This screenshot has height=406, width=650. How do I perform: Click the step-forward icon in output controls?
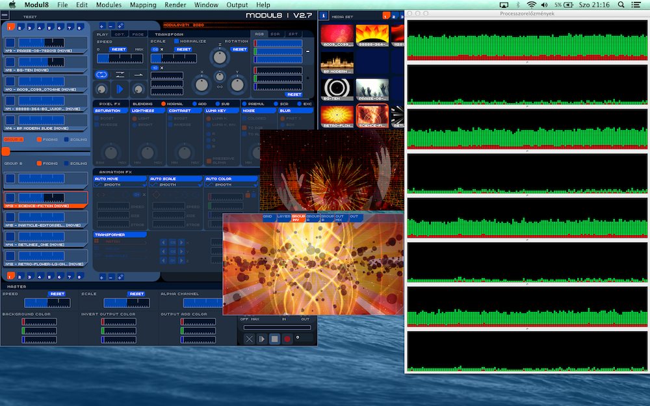click(261, 339)
